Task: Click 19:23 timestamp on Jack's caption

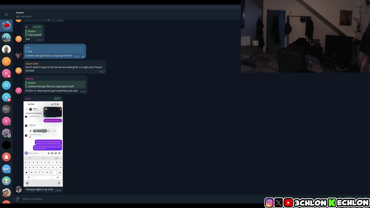Action: (x=58, y=190)
